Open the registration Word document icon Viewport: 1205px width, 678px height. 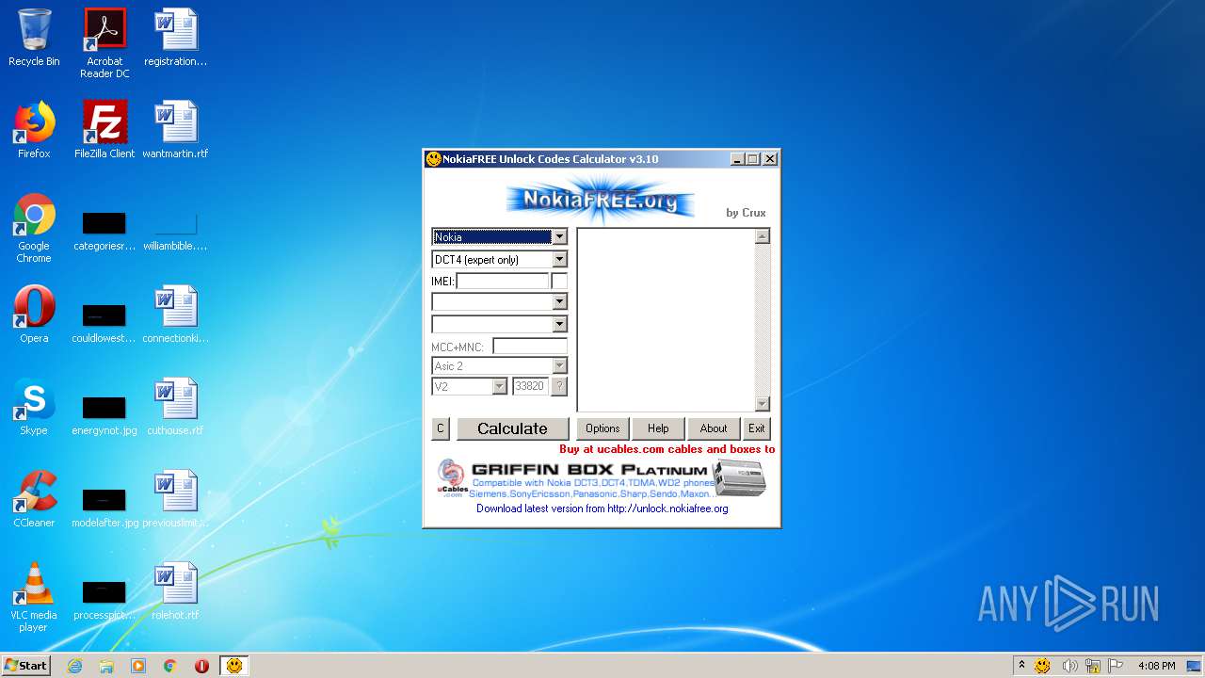point(175,38)
